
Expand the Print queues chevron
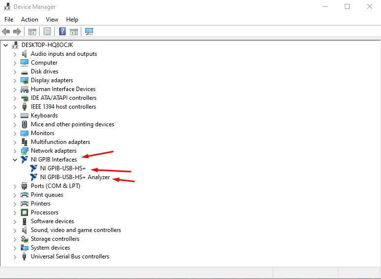[15, 195]
